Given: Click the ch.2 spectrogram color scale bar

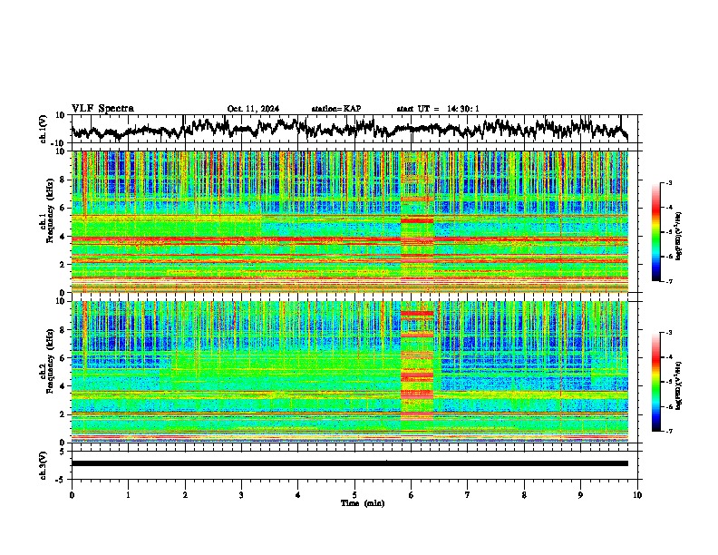Looking at the screenshot, I should tap(656, 382).
